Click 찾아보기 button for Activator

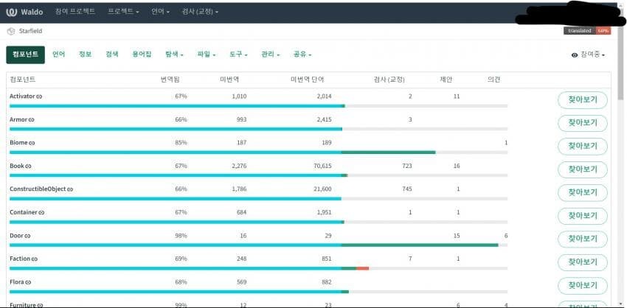[583, 100]
